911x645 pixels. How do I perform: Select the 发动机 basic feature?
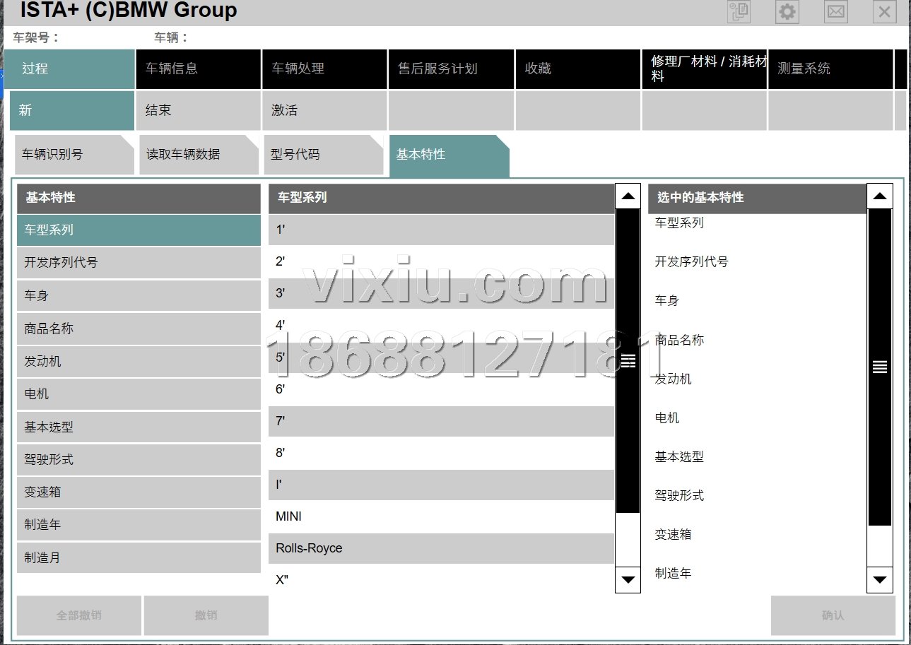point(139,362)
